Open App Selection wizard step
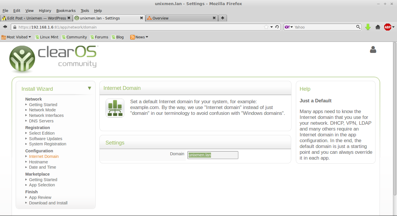This screenshot has height=216, width=397. 42,185
